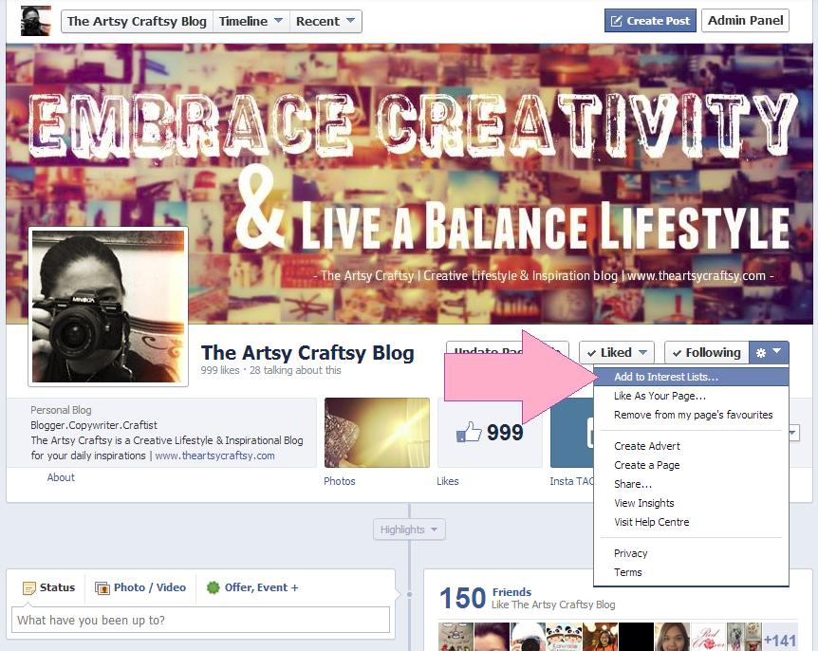The width and height of the screenshot is (818, 651).
Task: Click the Likes label link
Action: (448, 481)
